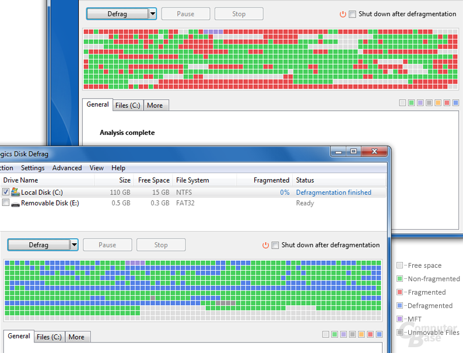
Task: Tick the Removable Disk (E:) checkbox
Action: point(6,202)
